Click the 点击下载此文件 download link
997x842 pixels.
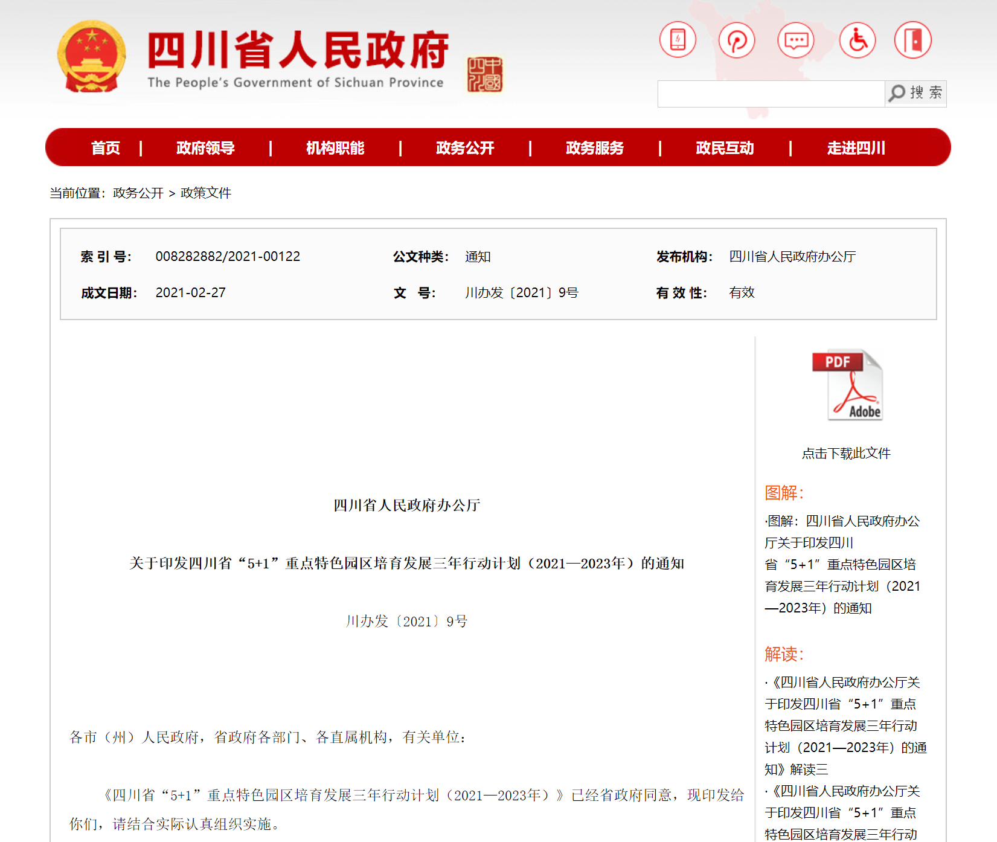pos(846,454)
